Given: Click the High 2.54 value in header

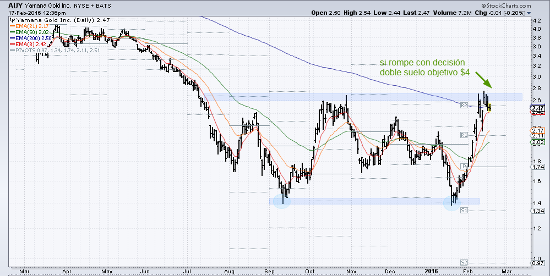Looking at the screenshot, I should click(x=356, y=13).
